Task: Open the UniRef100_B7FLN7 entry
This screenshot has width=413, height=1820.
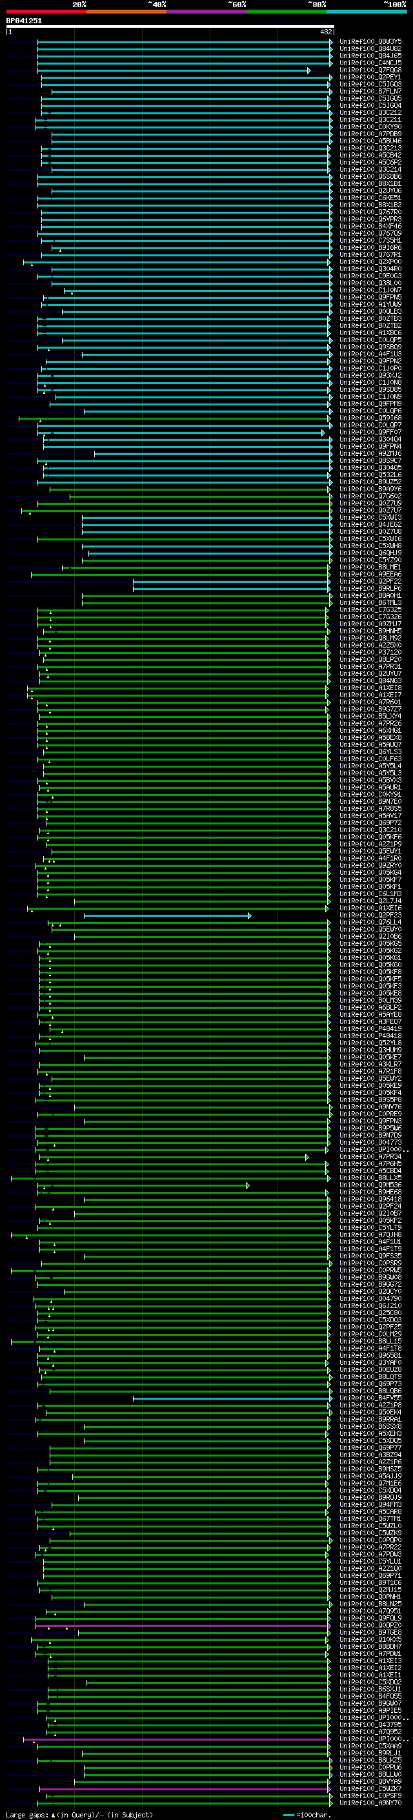Action: pyautogui.click(x=370, y=91)
